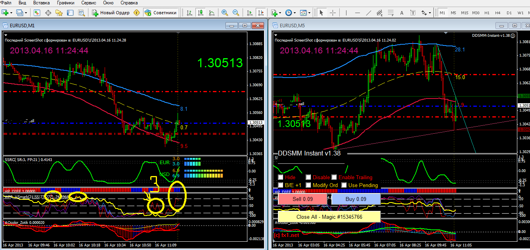Image resolution: width=530 pixels, height=250 pixels.
Task: Click the Новый Ордер button
Action: tap(111, 13)
